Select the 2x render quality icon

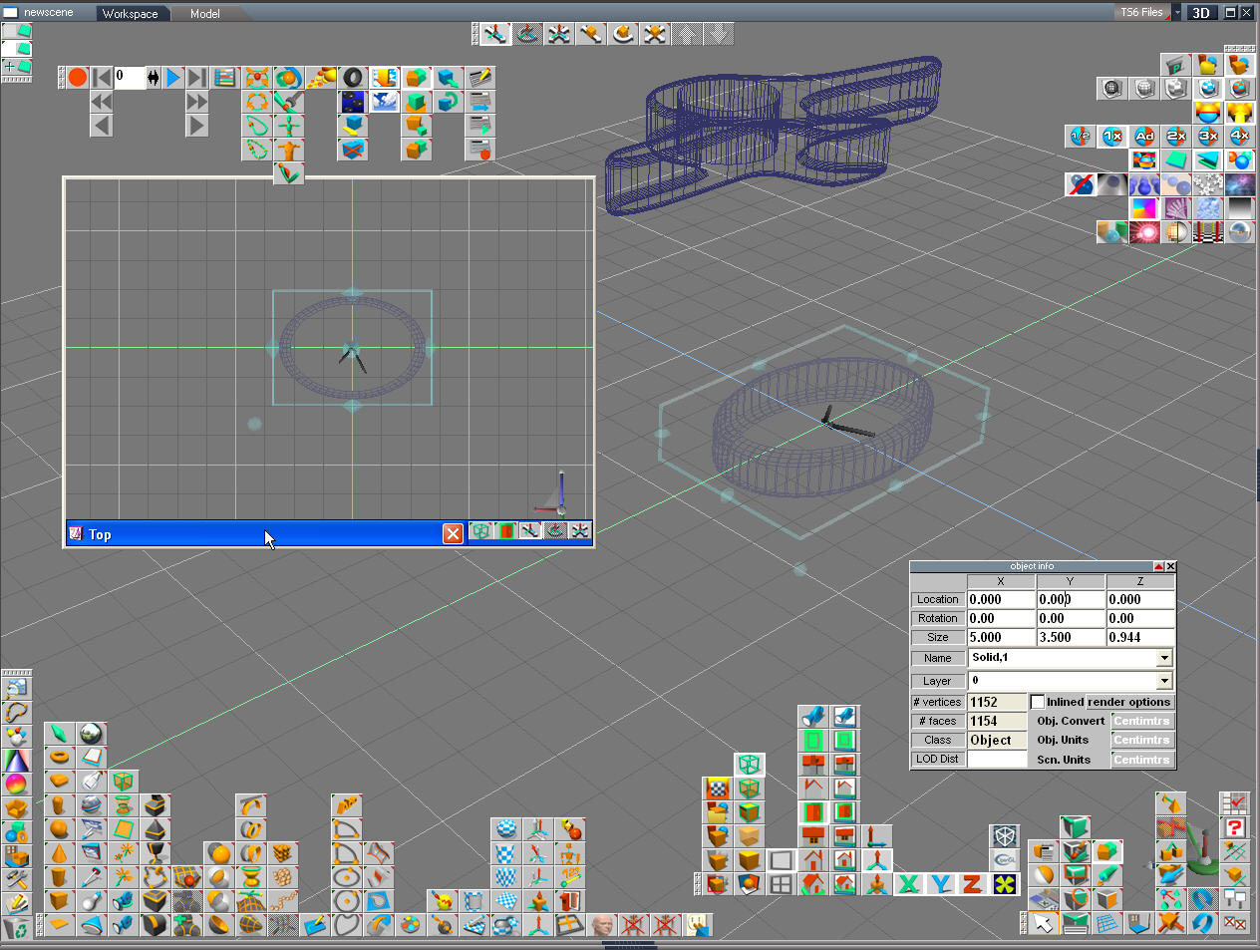[x=1176, y=136]
